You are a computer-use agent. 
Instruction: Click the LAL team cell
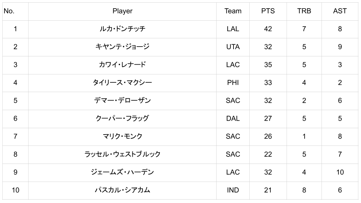(x=233, y=29)
